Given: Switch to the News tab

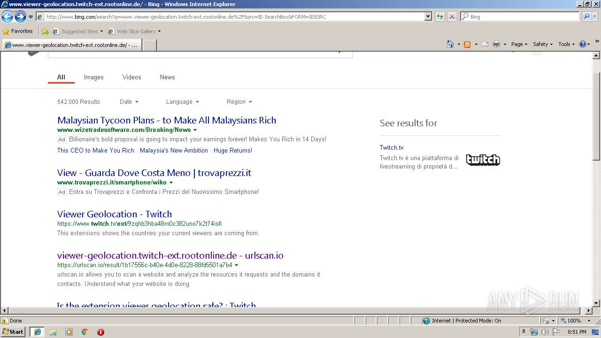Looking at the screenshot, I should (x=167, y=77).
